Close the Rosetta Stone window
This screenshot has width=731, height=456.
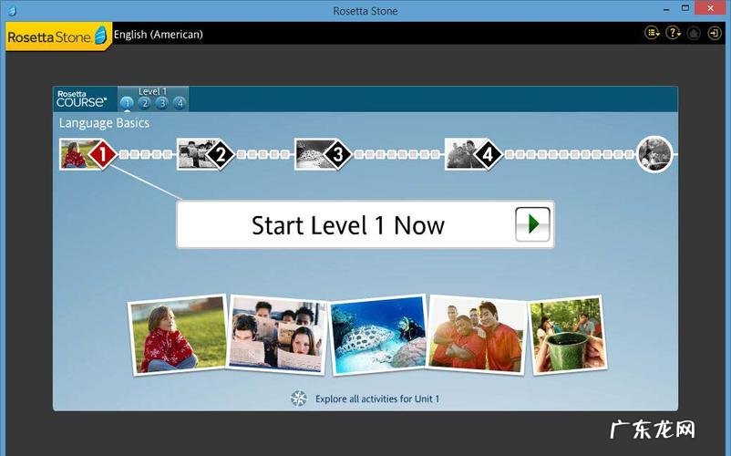[710, 8]
